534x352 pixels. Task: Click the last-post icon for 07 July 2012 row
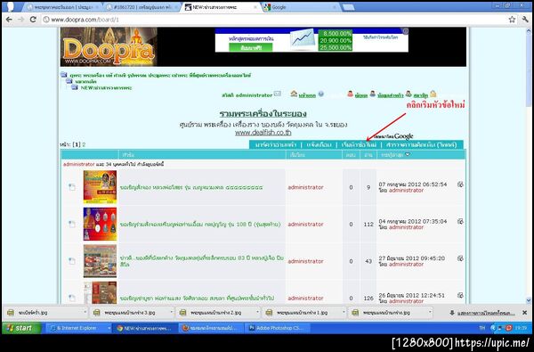[460, 184]
